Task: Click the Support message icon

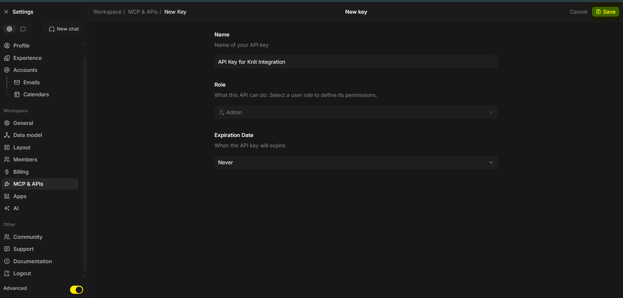Action: (7, 249)
